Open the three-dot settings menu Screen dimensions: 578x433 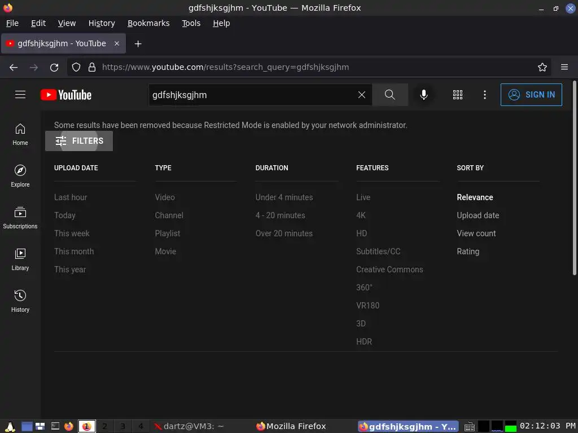coord(485,95)
